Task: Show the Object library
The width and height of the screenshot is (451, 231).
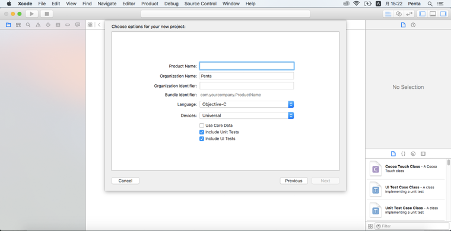Action: point(413,154)
